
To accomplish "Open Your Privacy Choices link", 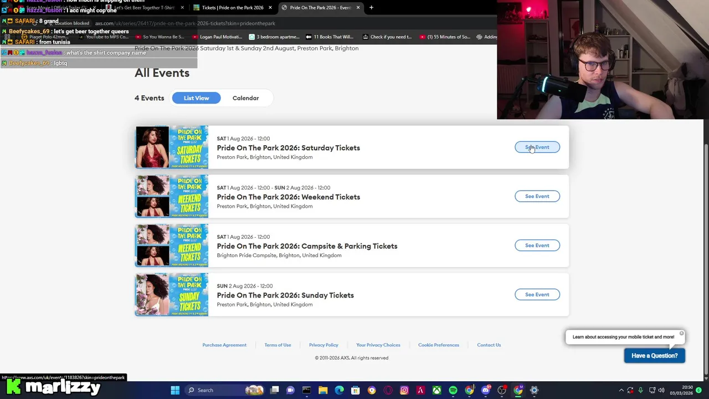I will [378, 345].
